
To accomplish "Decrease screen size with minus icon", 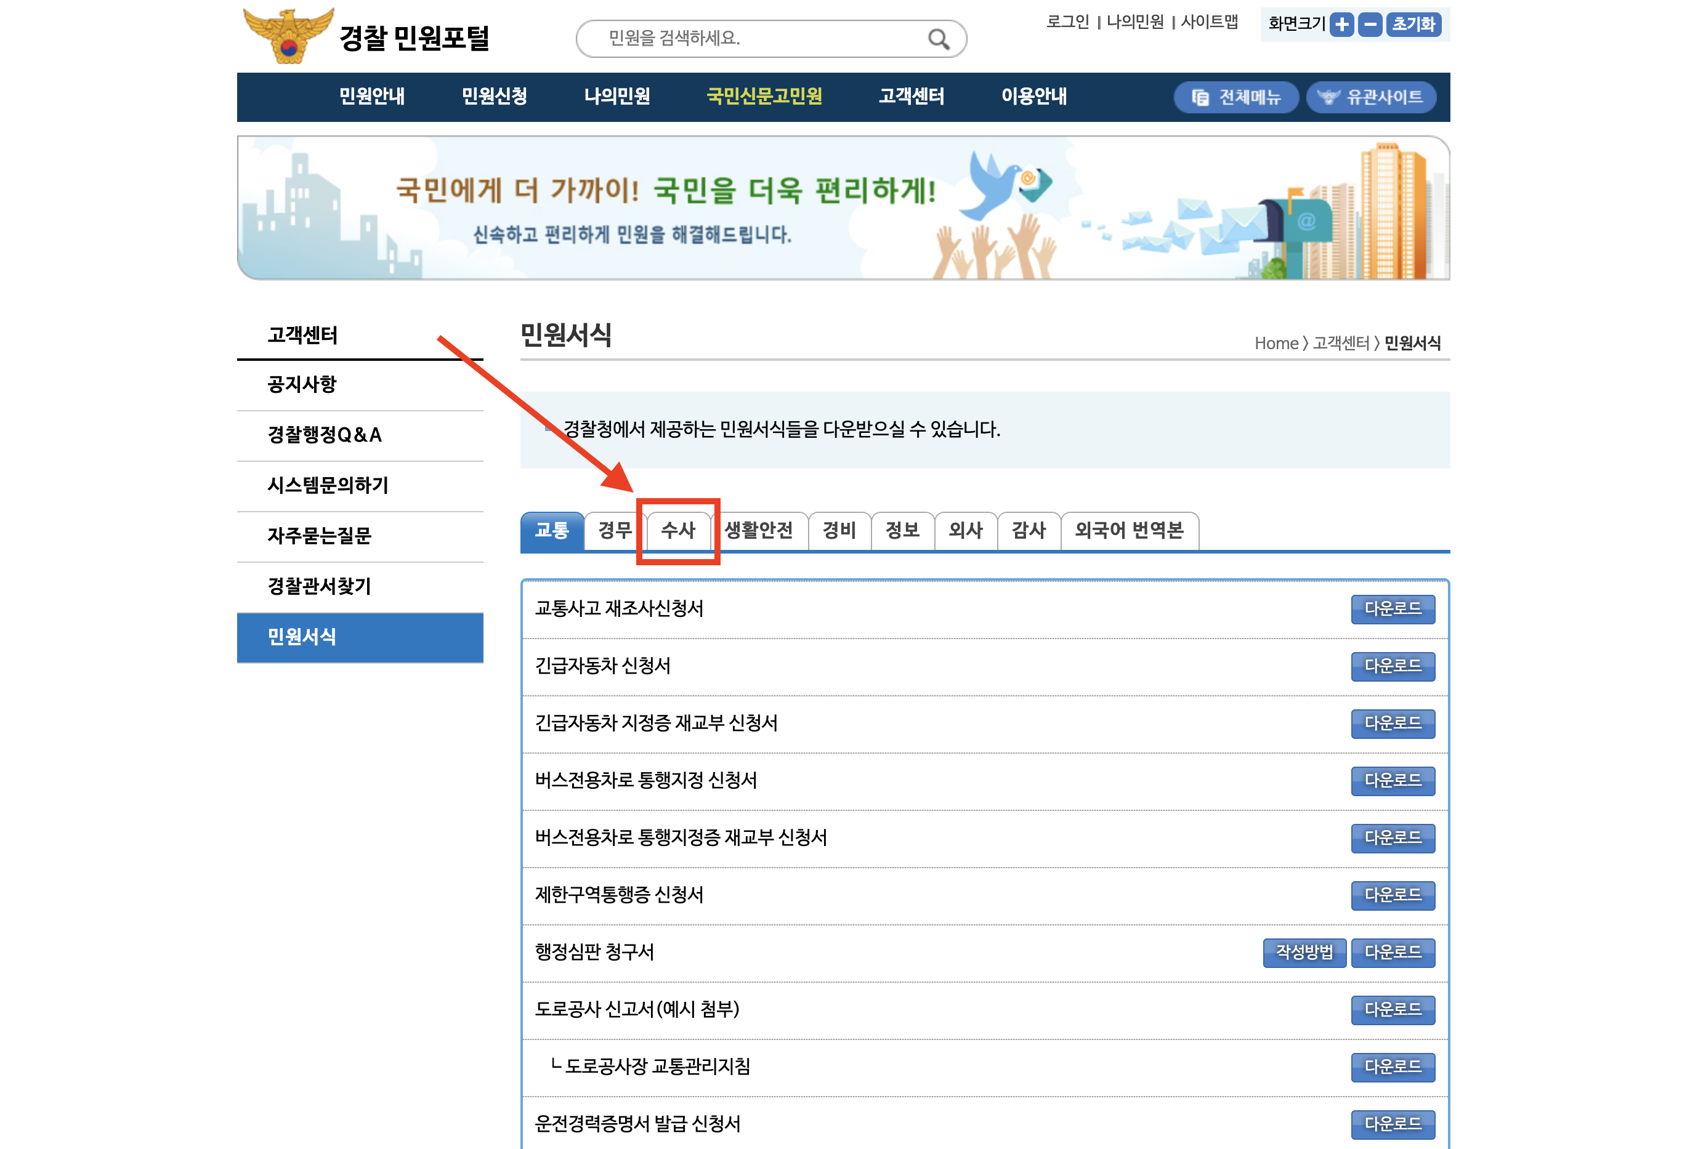I will point(1370,25).
